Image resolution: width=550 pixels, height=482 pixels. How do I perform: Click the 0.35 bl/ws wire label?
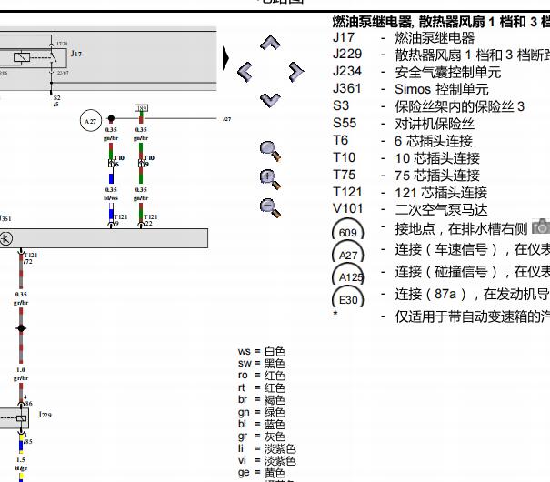111,194
